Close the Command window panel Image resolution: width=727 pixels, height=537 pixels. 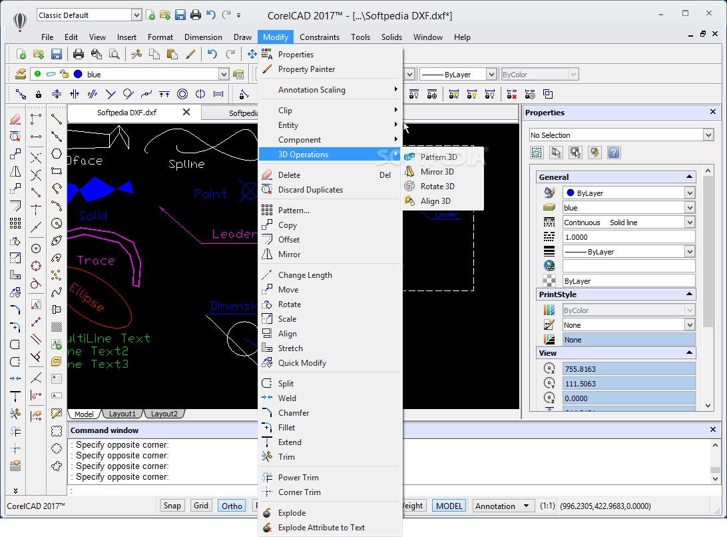point(712,429)
